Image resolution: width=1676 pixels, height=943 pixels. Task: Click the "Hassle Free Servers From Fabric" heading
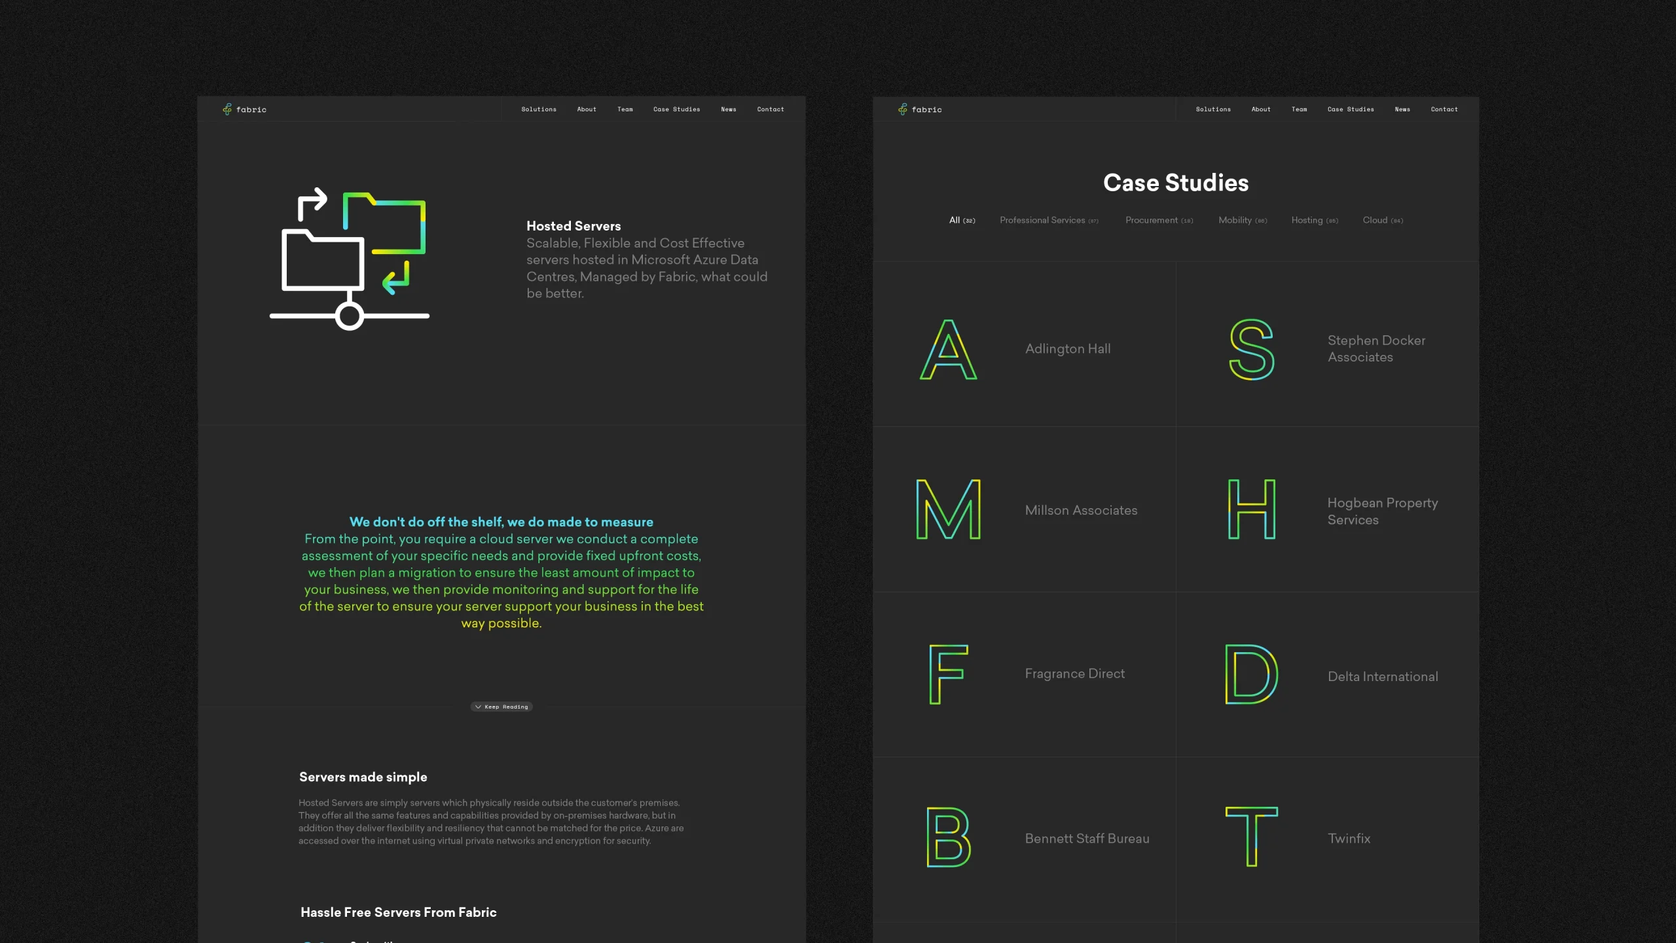pyautogui.click(x=399, y=912)
